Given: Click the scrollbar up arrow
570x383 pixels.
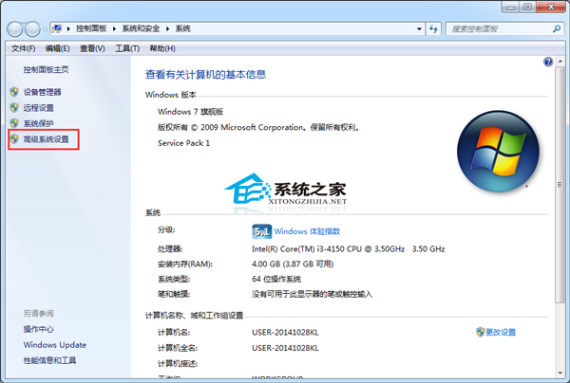Looking at the screenshot, I should [560, 62].
